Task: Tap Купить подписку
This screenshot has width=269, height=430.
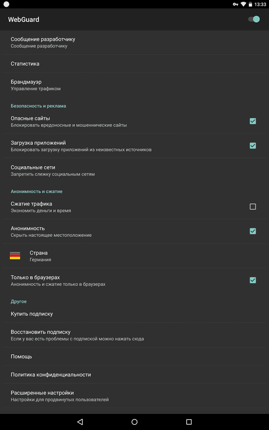Action: [x=32, y=314]
